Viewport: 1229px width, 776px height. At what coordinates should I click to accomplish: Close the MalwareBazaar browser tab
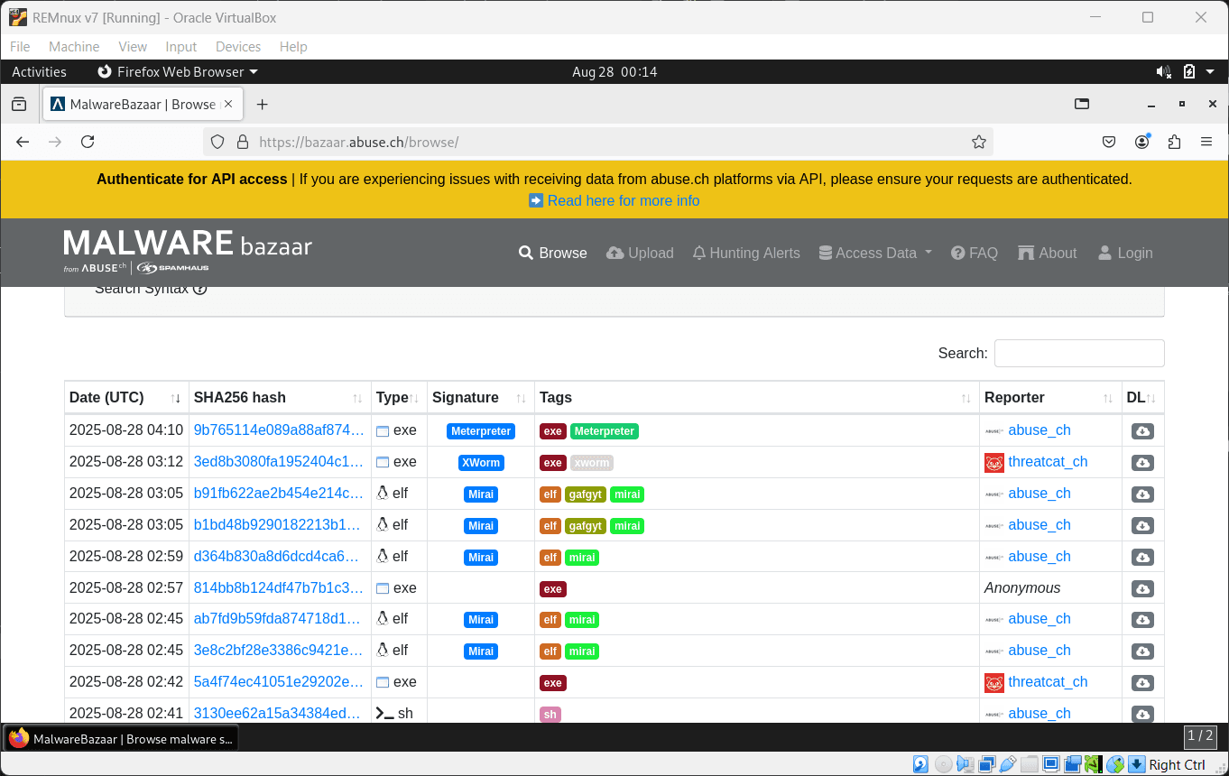pyautogui.click(x=228, y=104)
